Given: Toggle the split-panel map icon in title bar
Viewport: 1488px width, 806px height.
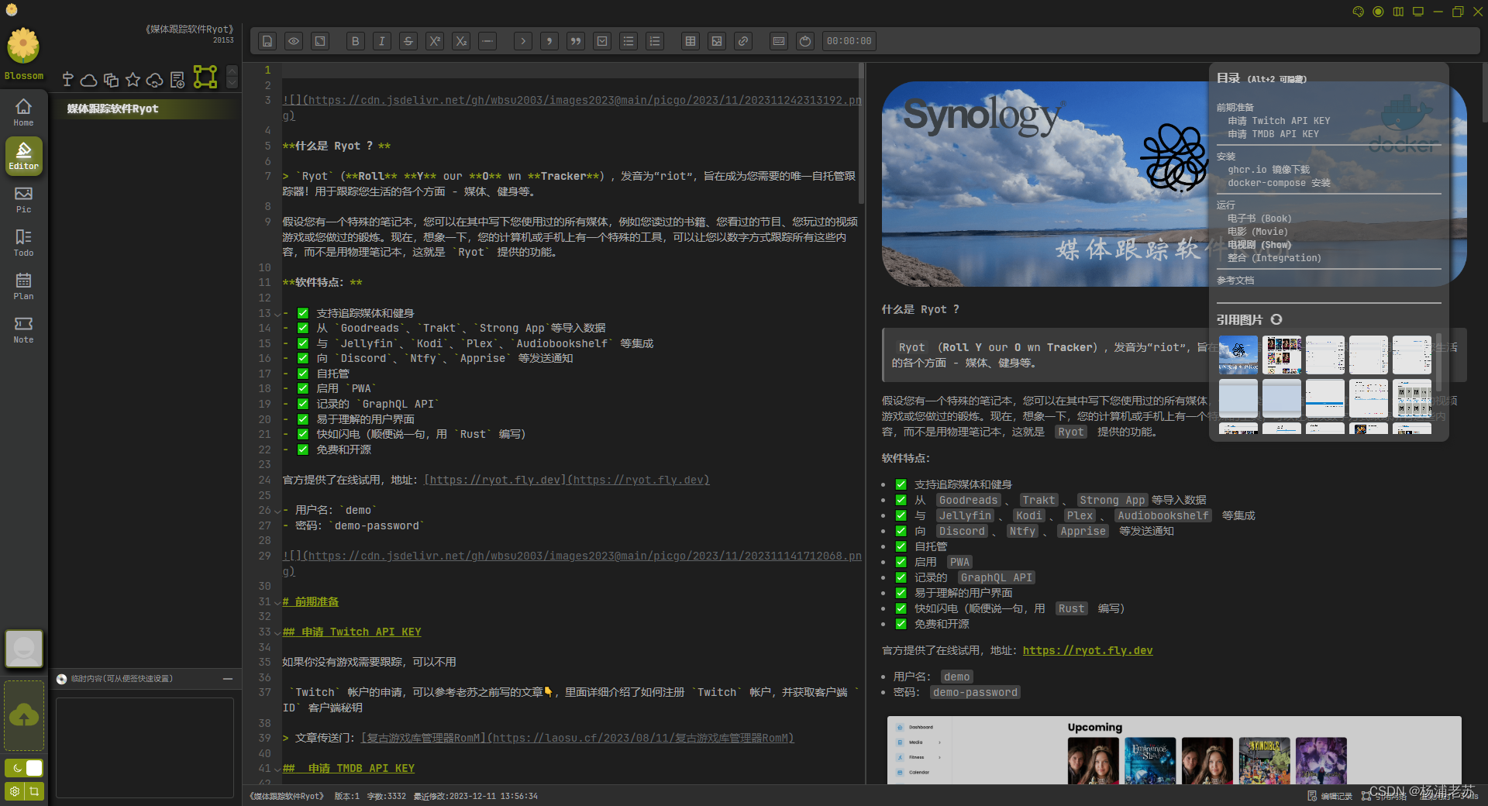Looking at the screenshot, I should click(1398, 12).
